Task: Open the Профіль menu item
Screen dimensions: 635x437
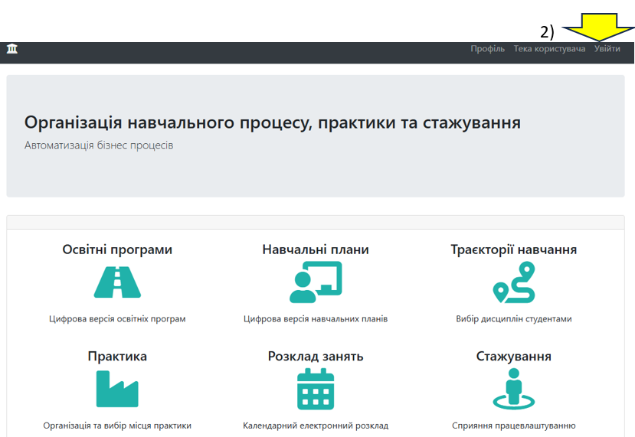Action: pos(487,49)
